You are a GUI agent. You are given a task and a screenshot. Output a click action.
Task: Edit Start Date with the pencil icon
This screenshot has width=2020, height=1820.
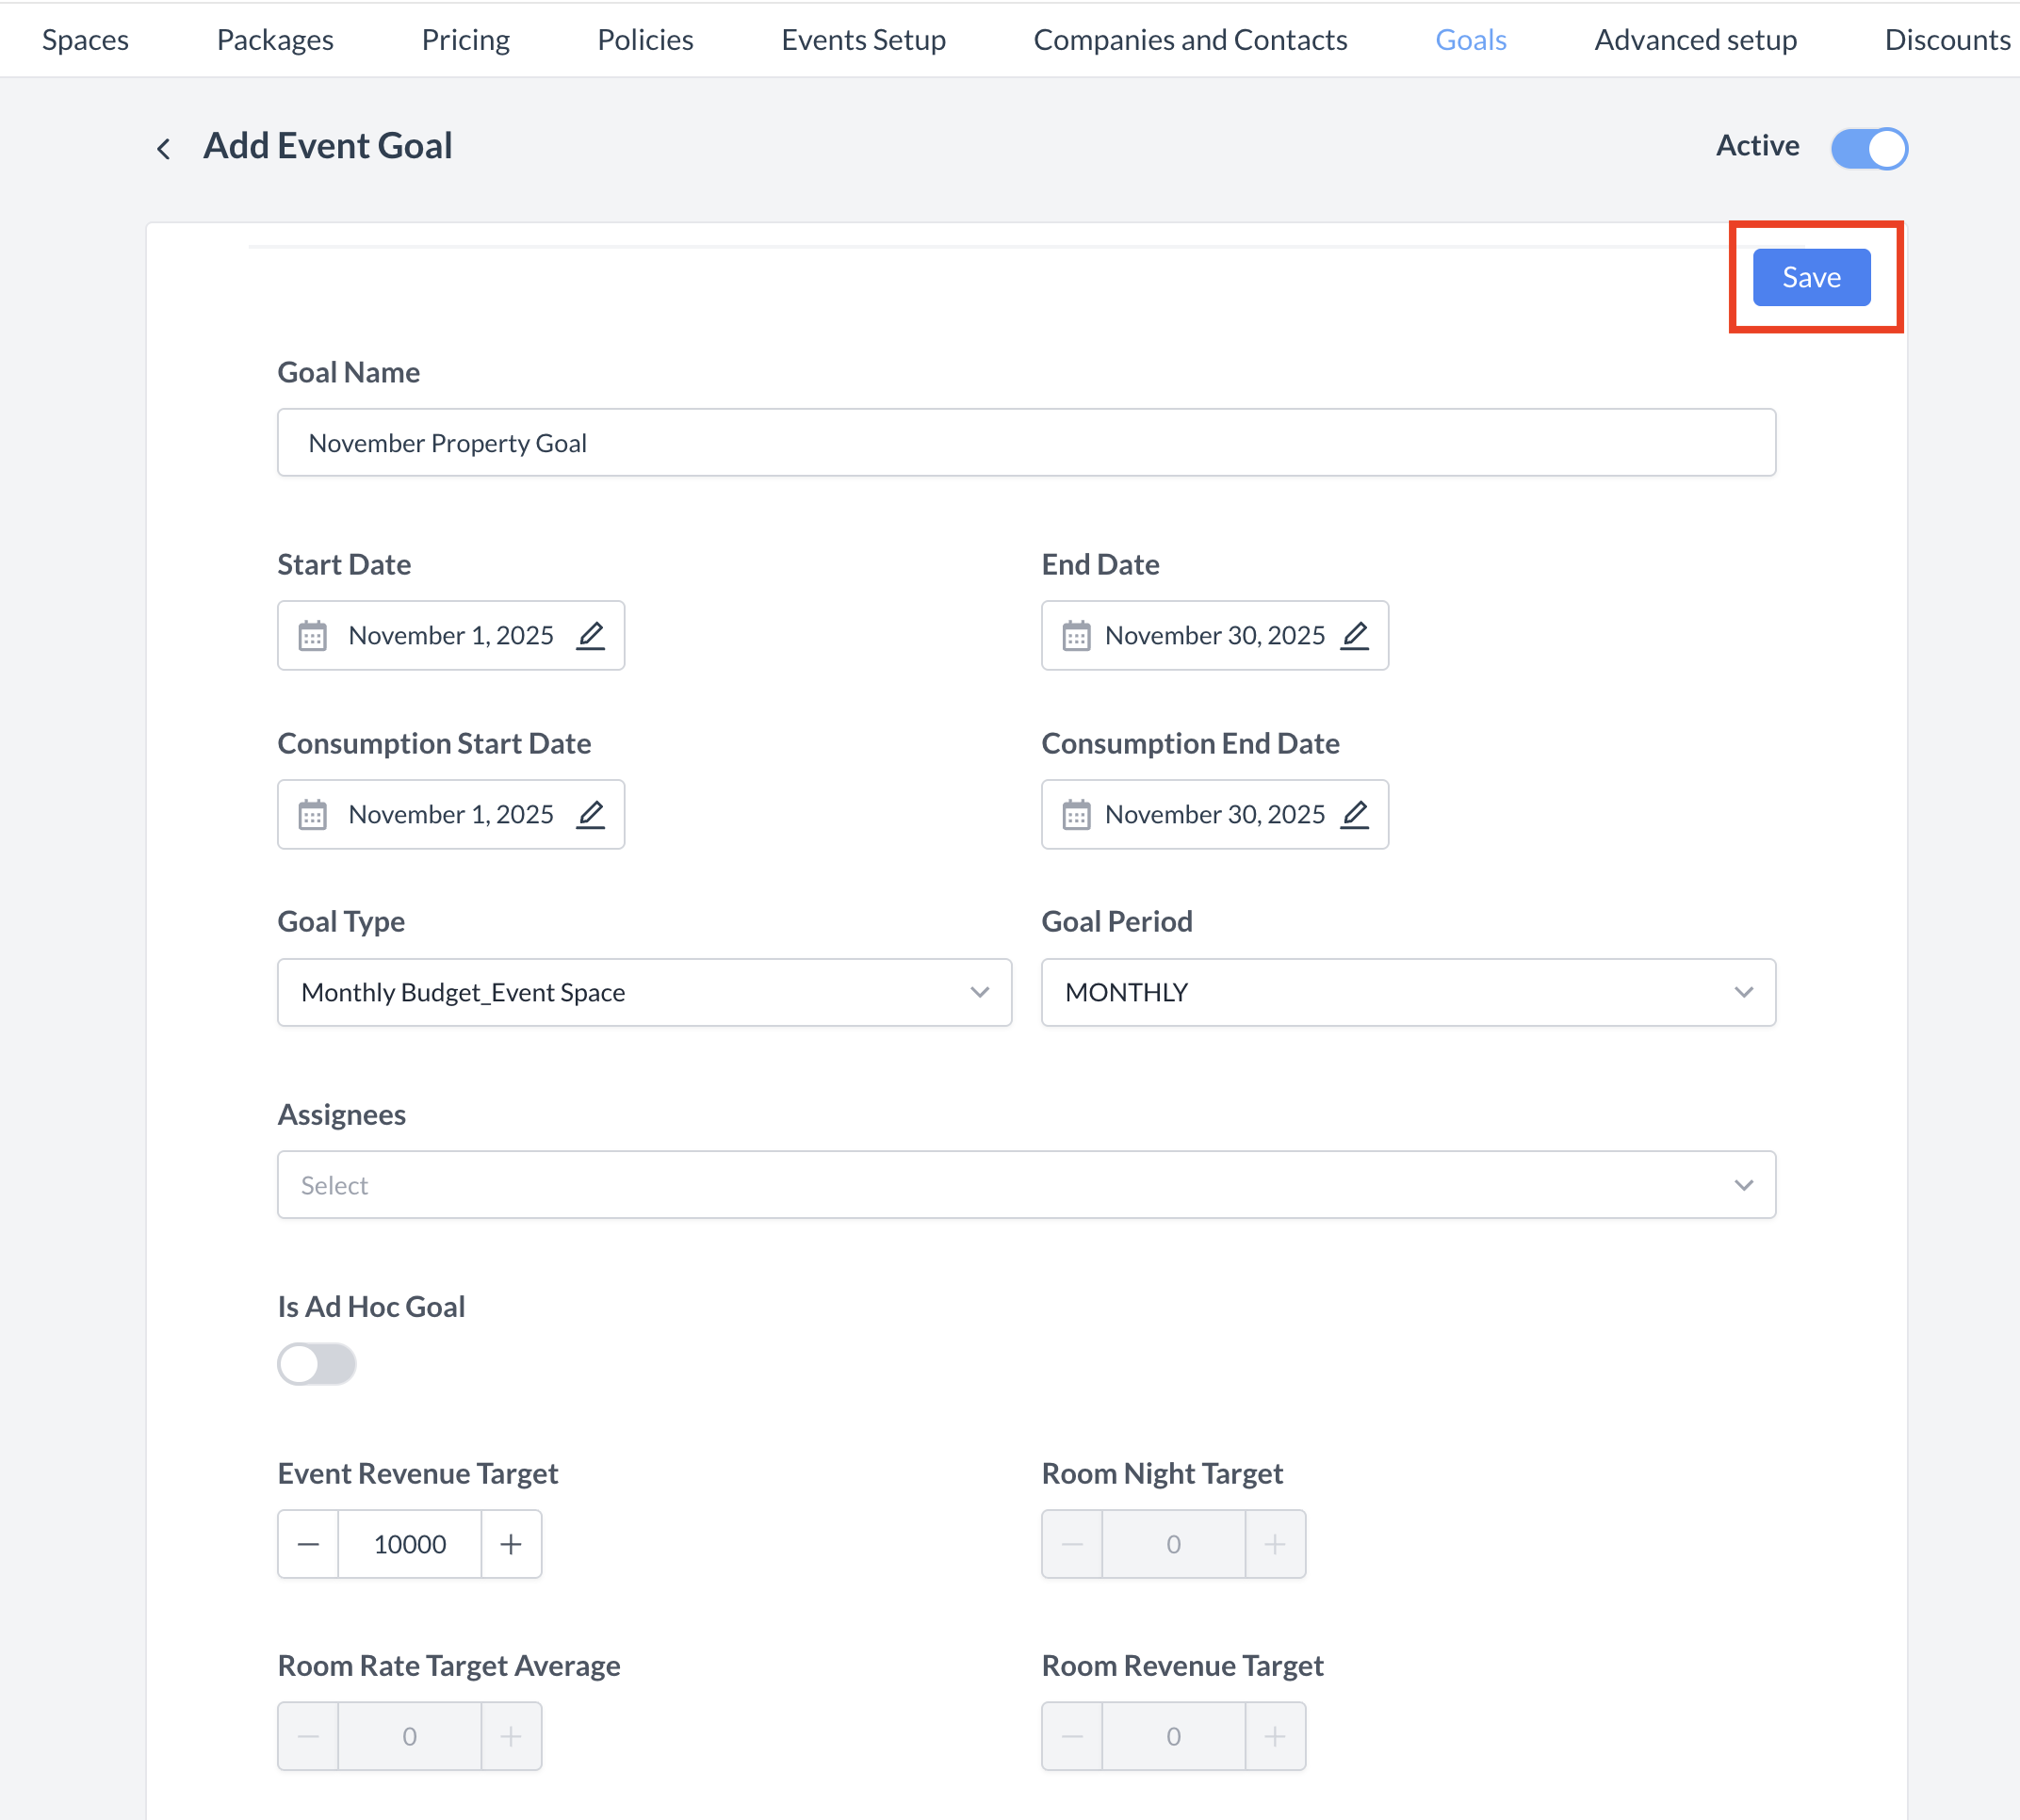(x=590, y=635)
